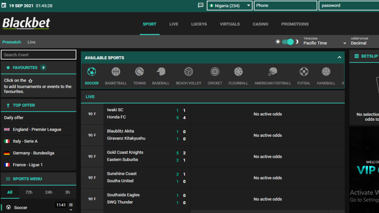Open the PROMOTIONS tab
This screenshot has height=213, width=379.
[294, 24]
